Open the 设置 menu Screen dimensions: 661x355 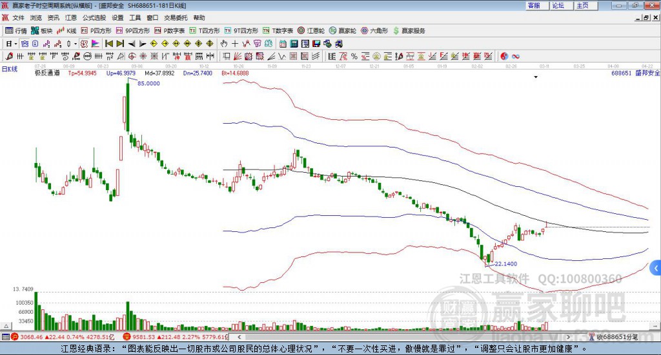(x=117, y=17)
